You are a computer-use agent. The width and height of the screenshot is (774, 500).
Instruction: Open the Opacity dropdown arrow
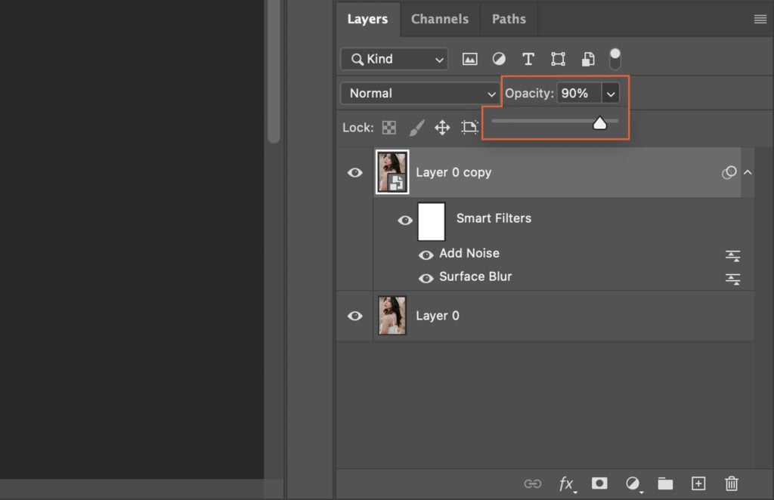pyautogui.click(x=611, y=93)
